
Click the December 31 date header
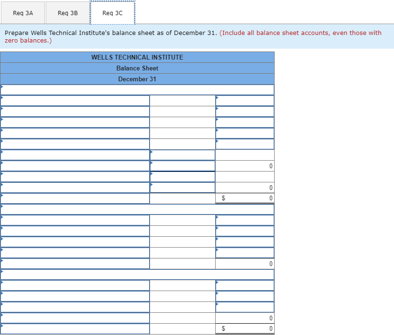click(137, 79)
